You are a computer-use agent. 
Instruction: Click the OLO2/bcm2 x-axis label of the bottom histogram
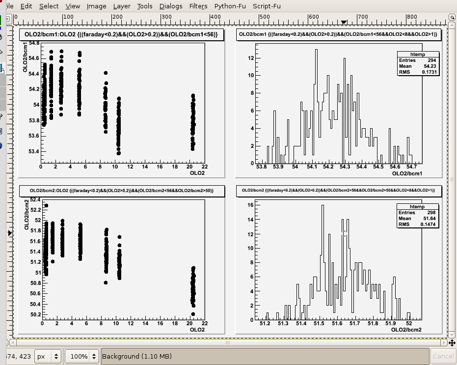[x=406, y=330]
